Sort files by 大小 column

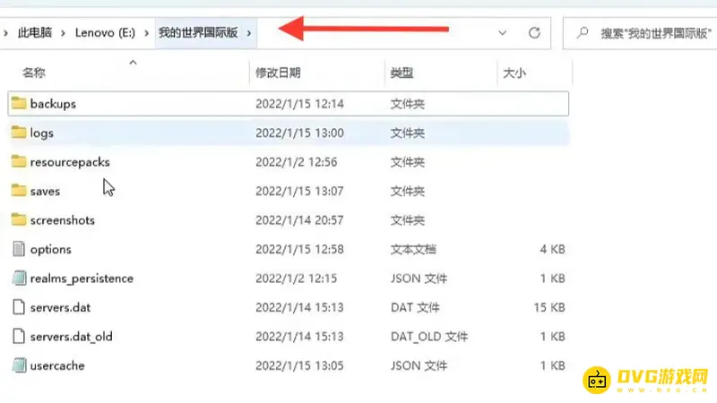(x=514, y=73)
